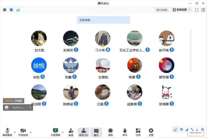Expand video options arrow beside 开启视频
The height and width of the screenshot is (138, 207).
30,132
